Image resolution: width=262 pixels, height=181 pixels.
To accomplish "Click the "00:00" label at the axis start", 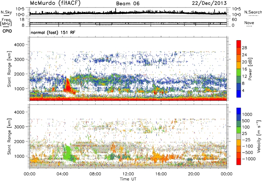I will 29,174.
